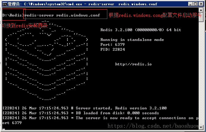
Task: Click the wrapped 'ort 6379' line
Action: (12, 123)
